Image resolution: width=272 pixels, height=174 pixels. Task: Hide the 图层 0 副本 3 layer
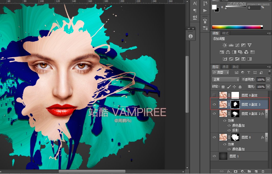point(214,104)
